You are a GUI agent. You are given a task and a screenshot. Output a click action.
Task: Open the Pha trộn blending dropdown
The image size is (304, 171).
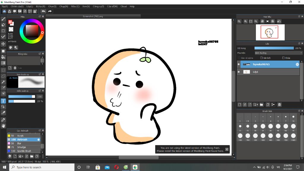click(278, 53)
